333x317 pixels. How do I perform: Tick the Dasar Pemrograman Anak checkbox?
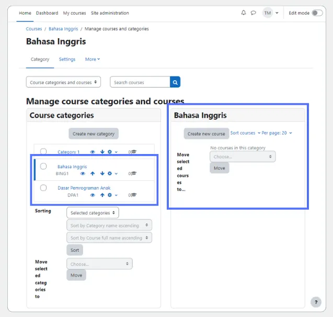pos(43,188)
